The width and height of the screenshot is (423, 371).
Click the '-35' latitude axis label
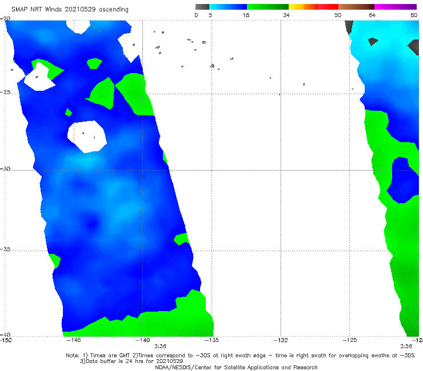point(5,249)
